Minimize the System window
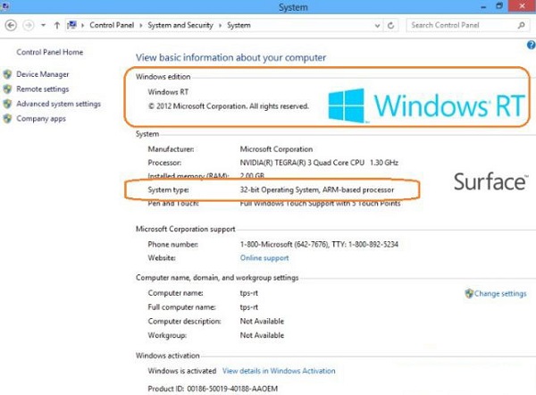 (x=483, y=7)
